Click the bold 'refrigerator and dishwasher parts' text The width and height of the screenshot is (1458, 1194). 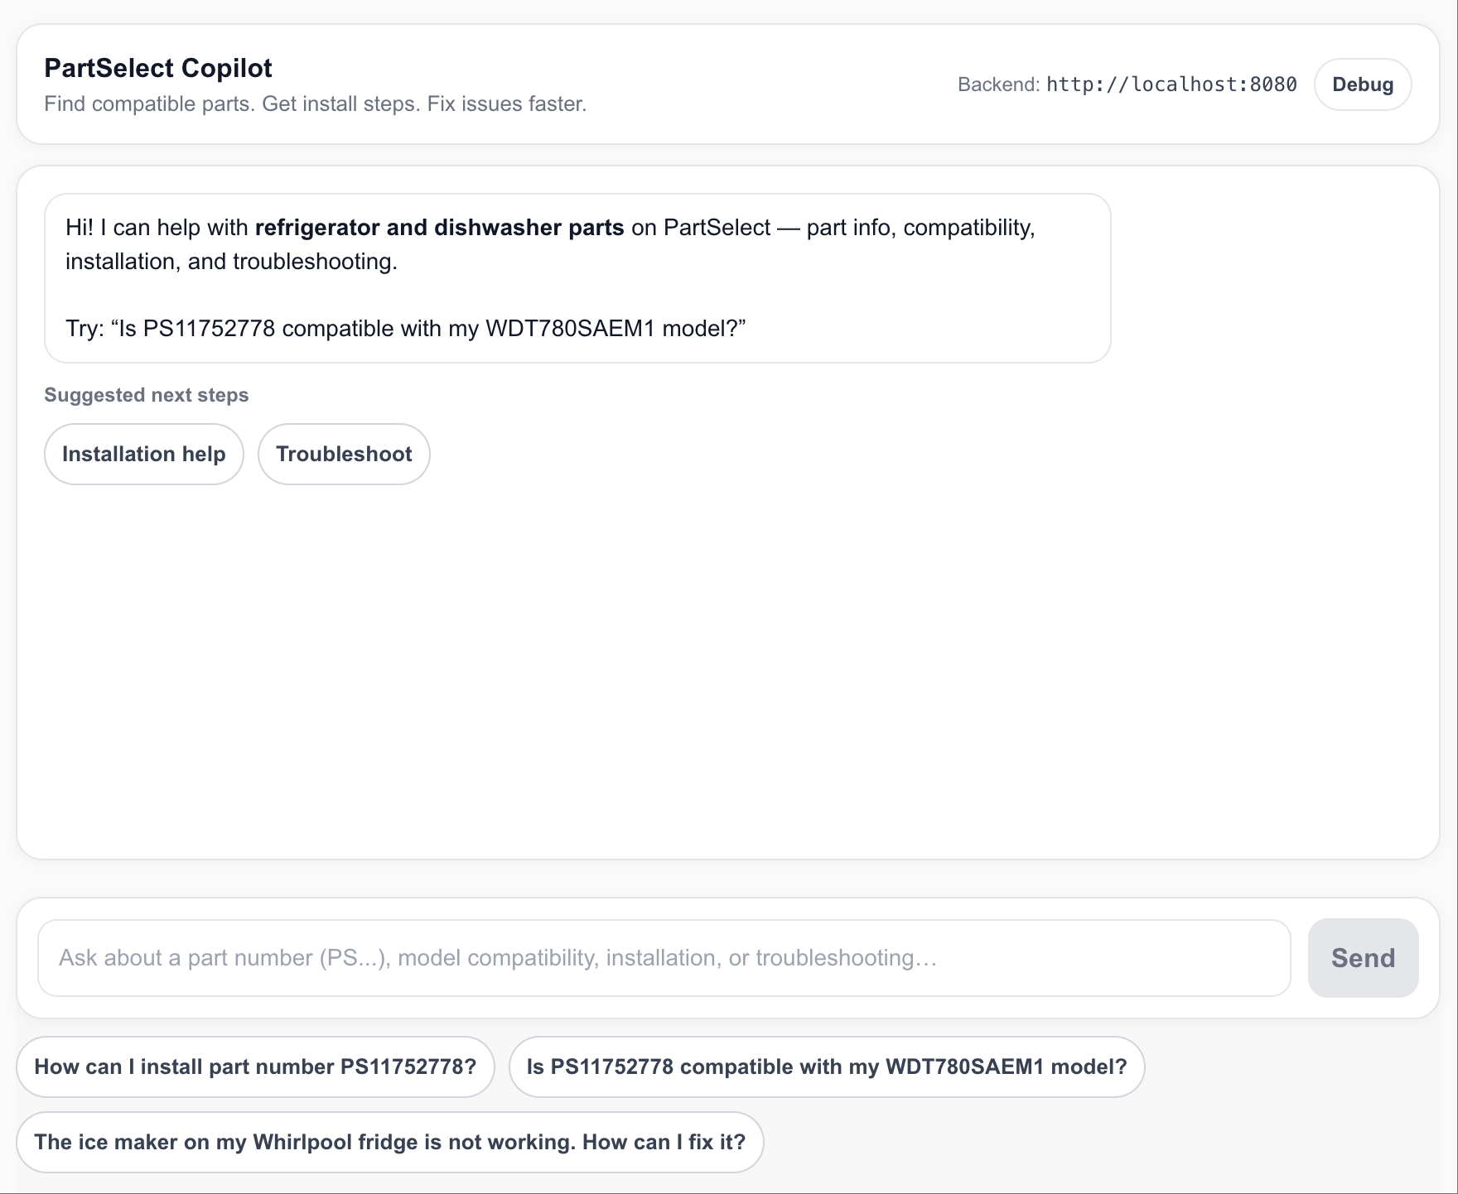pos(439,228)
